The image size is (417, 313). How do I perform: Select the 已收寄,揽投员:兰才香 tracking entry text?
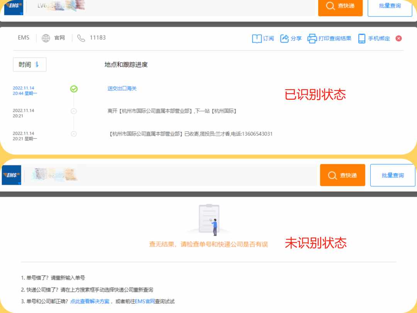pos(190,134)
